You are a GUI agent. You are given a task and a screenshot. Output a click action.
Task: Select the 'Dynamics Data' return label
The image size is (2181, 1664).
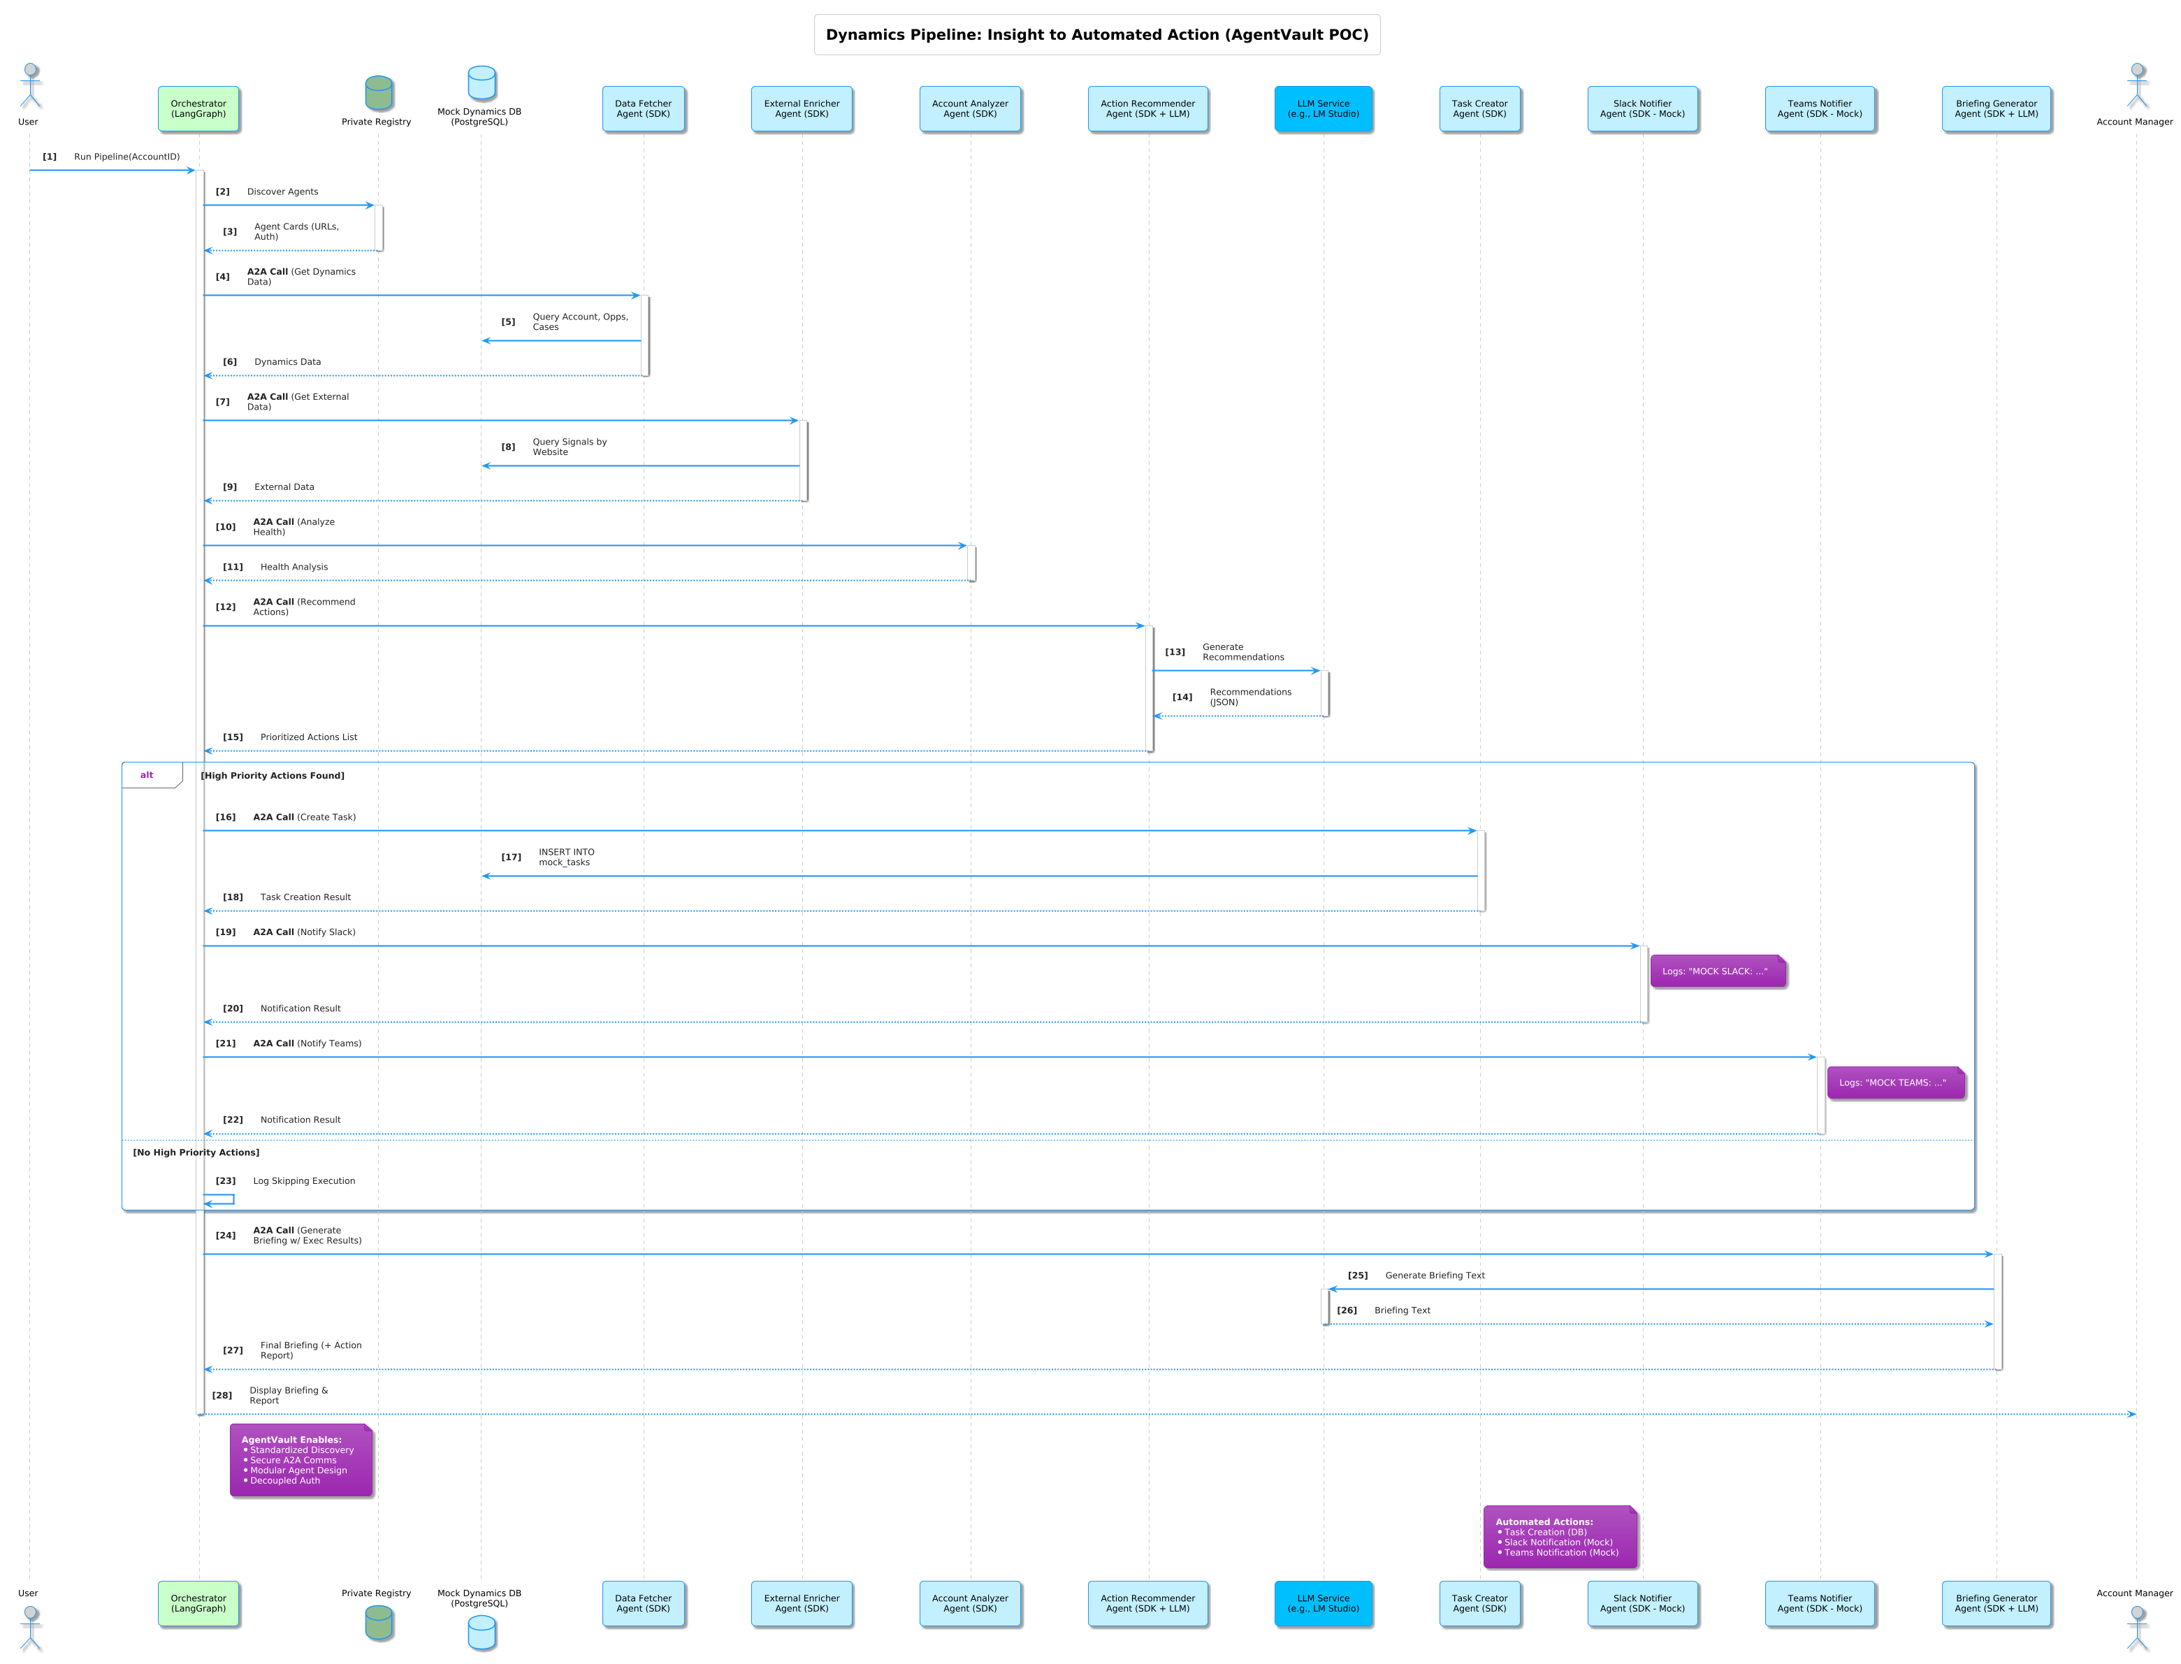tap(287, 361)
